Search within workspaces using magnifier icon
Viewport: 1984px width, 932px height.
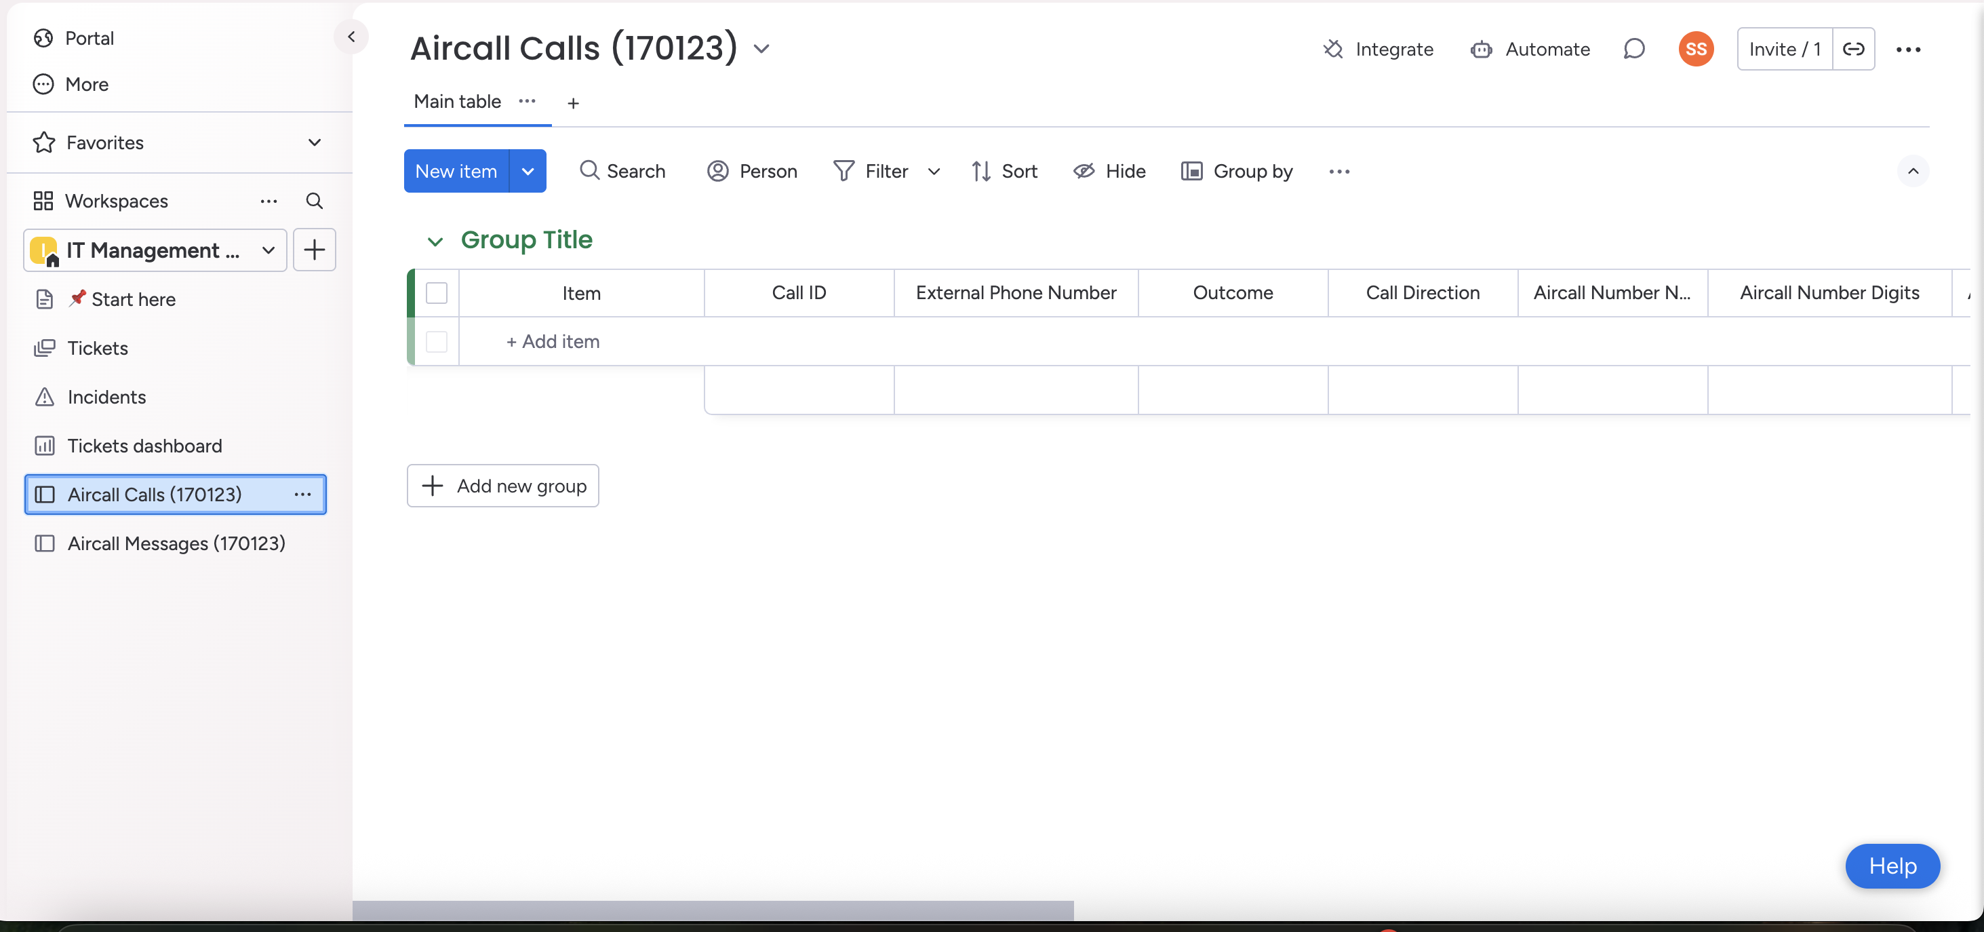coord(314,201)
